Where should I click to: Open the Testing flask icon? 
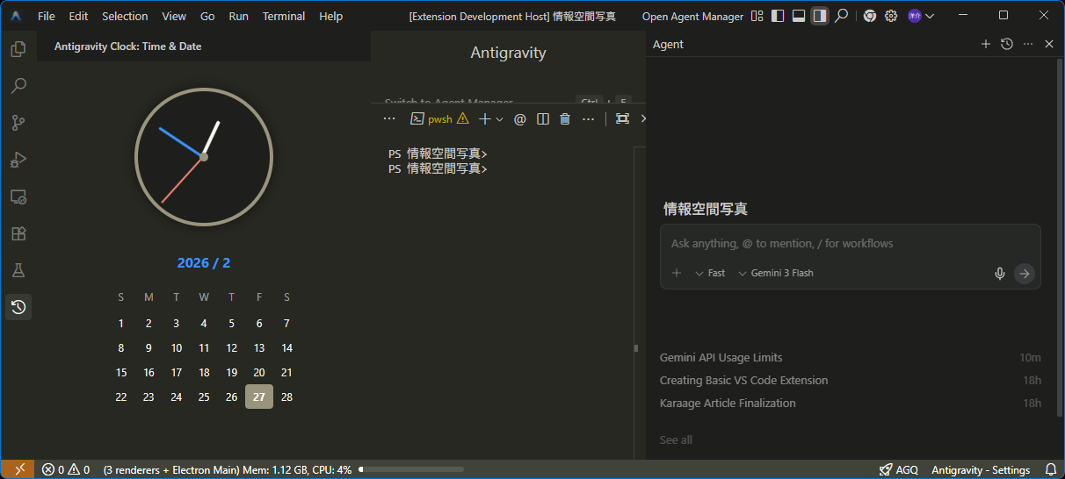point(18,270)
